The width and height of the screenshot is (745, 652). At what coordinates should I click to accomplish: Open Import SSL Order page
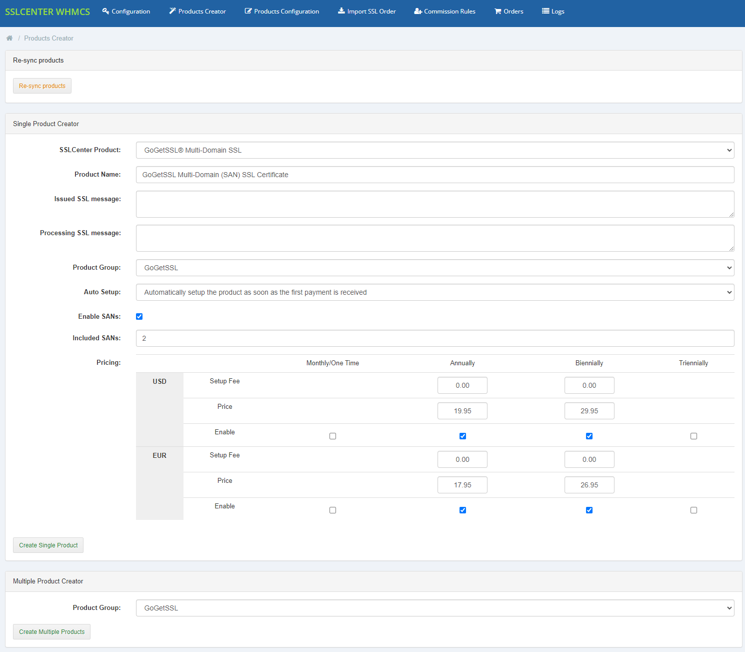367,11
